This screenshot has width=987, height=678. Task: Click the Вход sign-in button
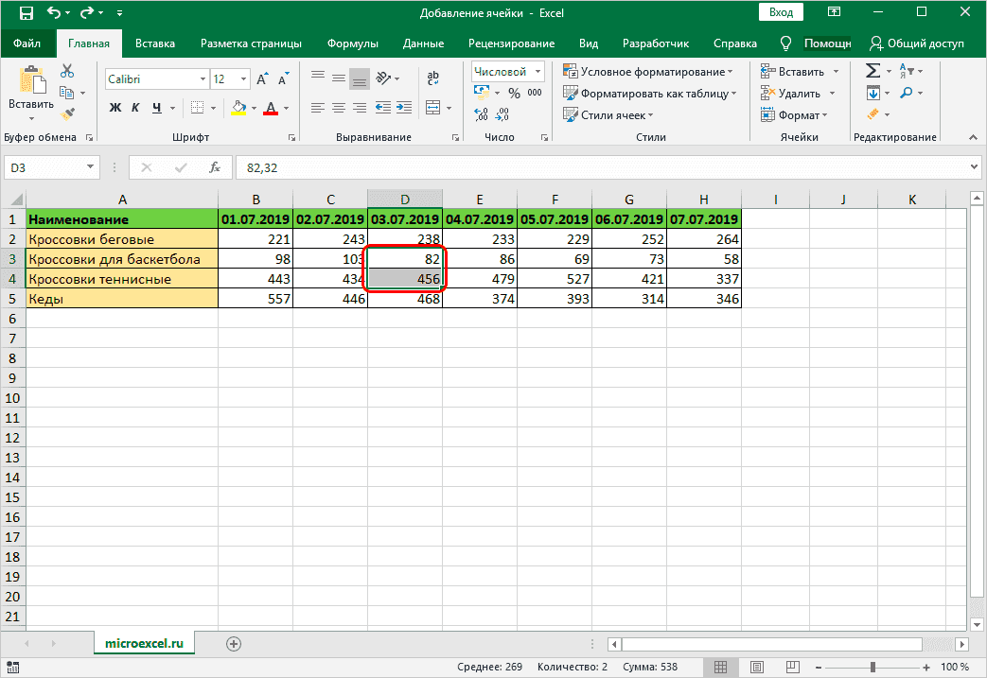pos(781,12)
